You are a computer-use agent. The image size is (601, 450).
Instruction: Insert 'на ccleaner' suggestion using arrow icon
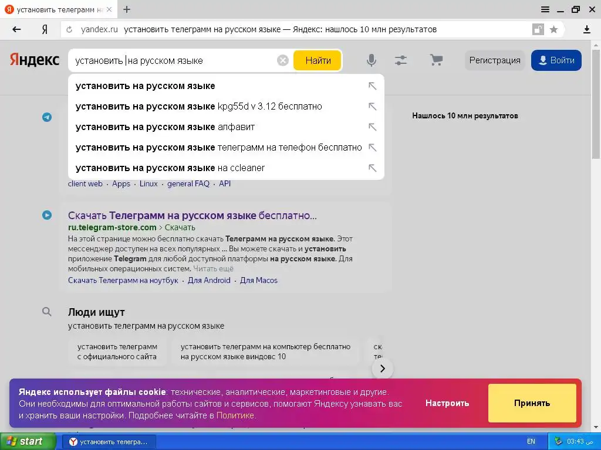[372, 168]
